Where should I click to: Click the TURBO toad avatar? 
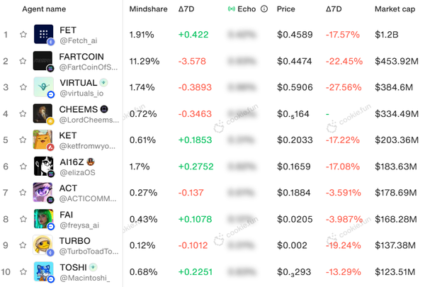click(x=43, y=244)
